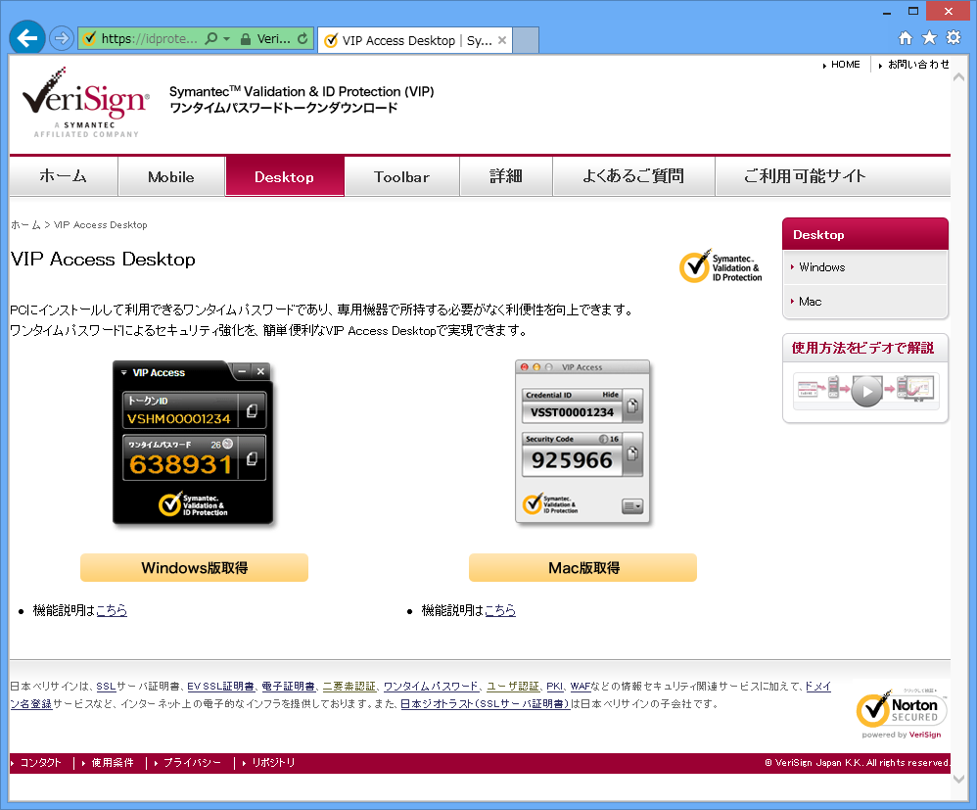Image resolution: width=977 pixels, height=810 pixels.
Task: Click the browser Home icon
Action: pos(906,38)
